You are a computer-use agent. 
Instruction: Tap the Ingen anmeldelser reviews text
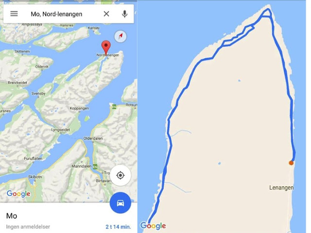[28, 227]
